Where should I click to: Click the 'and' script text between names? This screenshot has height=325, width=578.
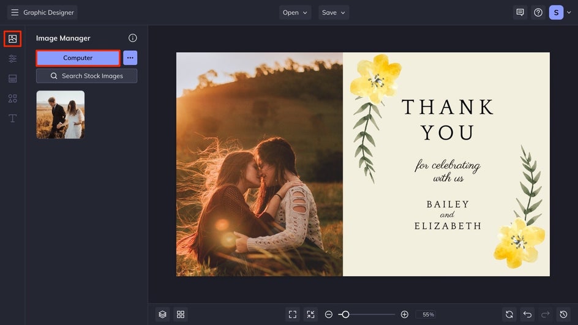coord(447,214)
